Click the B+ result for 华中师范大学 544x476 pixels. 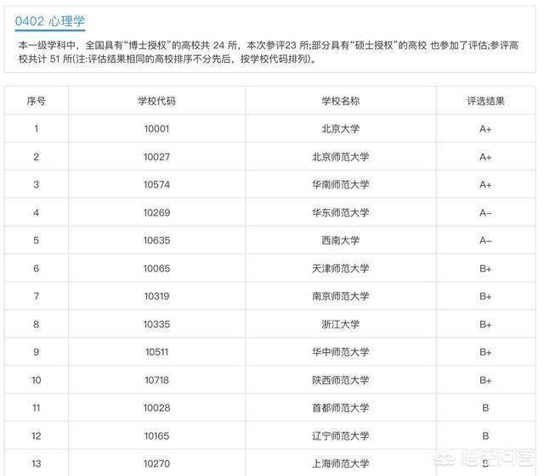(x=485, y=352)
